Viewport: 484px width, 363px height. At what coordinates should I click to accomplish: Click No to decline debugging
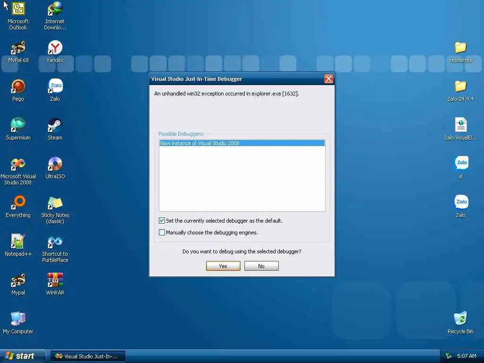click(x=261, y=266)
